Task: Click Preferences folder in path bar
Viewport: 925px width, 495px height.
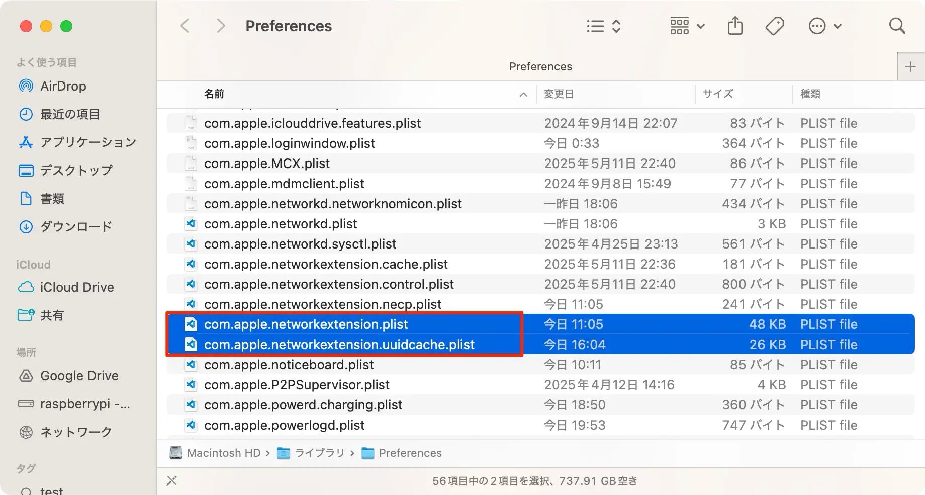Action: [402, 453]
